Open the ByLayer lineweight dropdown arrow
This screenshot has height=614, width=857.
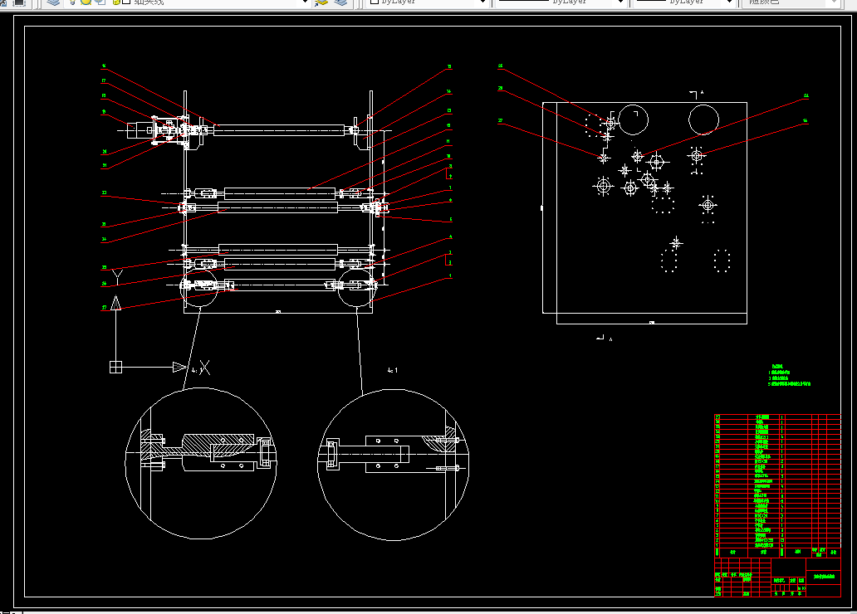point(729,2)
